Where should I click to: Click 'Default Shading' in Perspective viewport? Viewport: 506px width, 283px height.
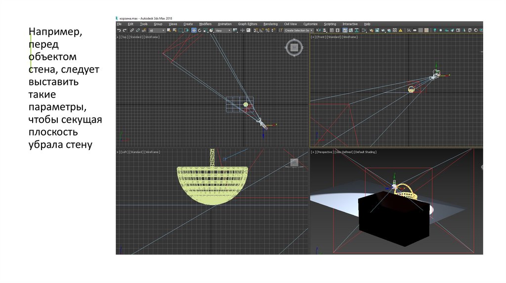pyautogui.click(x=365, y=152)
